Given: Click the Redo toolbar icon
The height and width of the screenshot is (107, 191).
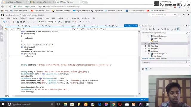Looking at the screenshot, I should tap(33, 22).
